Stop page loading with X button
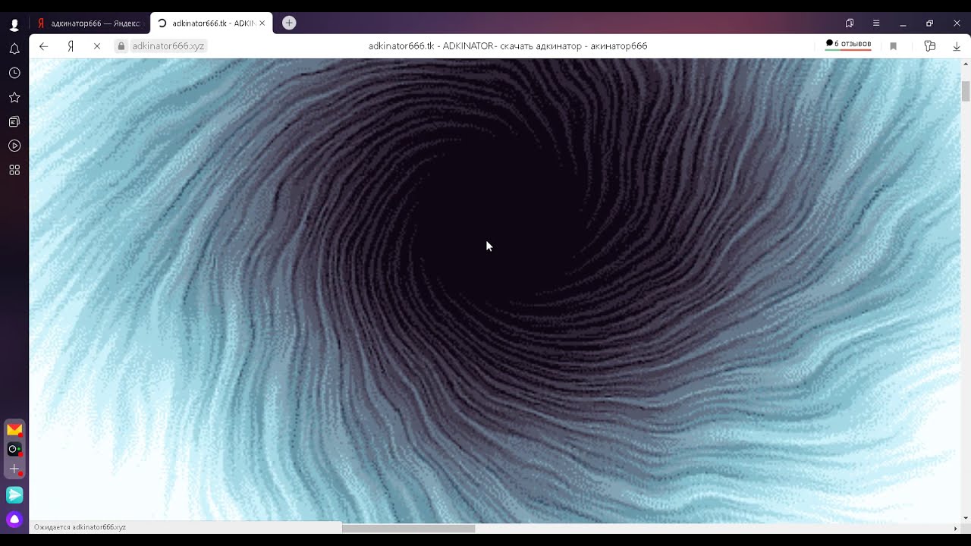Screen dimensions: 971x546 [x=97, y=46]
